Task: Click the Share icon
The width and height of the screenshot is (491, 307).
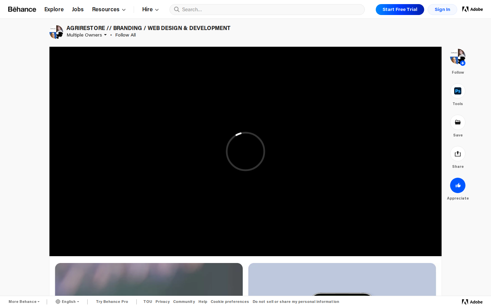Action: click(458, 154)
